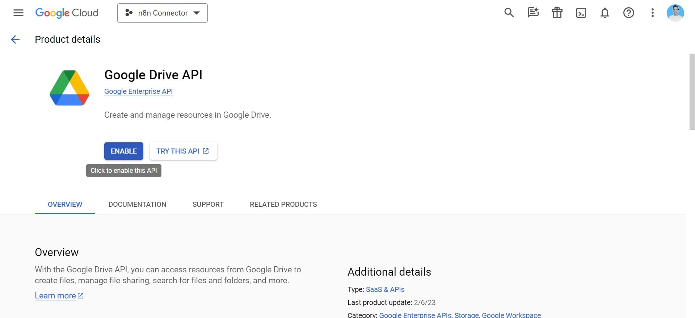Switch to the Documentation tab
695x318 pixels.
click(137, 204)
